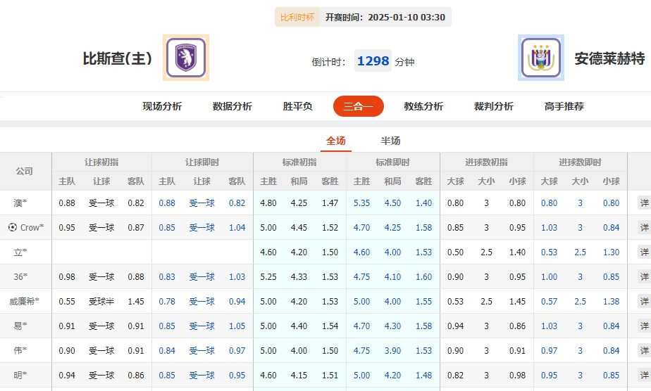651x391 pixels.
Task: Click the soccer ball icon beside Crow*
Action: 12,227
